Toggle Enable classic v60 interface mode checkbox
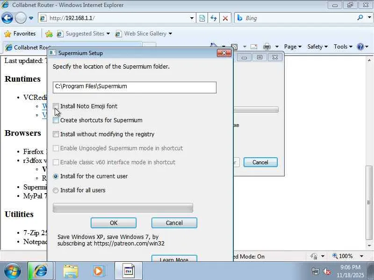The width and height of the screenshot is (374, 280). (x=56, y=162)
